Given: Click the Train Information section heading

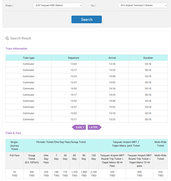Looking at the screenshot, I should tap(16, 49).
